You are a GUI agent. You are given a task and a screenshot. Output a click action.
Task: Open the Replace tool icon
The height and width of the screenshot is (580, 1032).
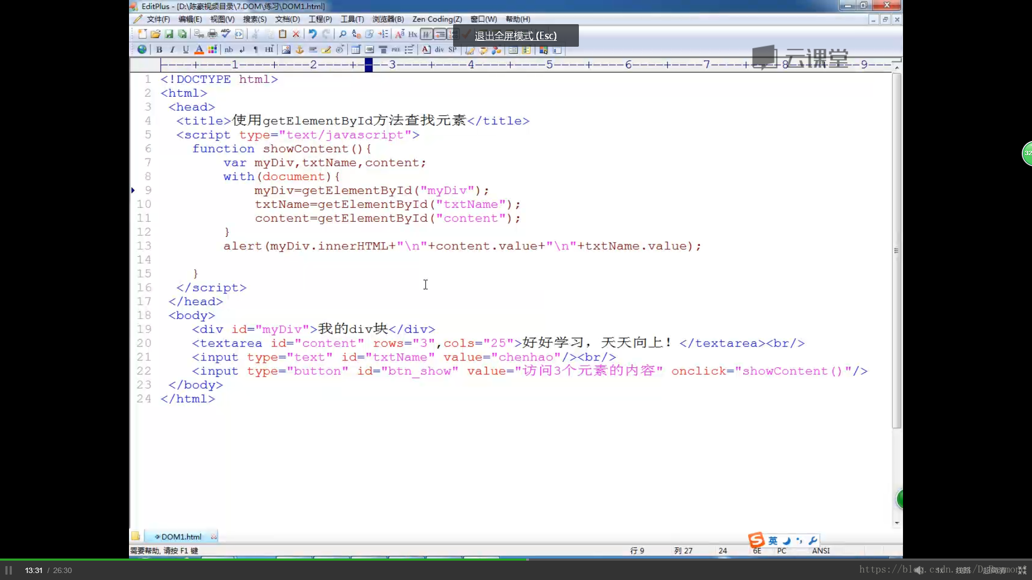coord(356,34)
